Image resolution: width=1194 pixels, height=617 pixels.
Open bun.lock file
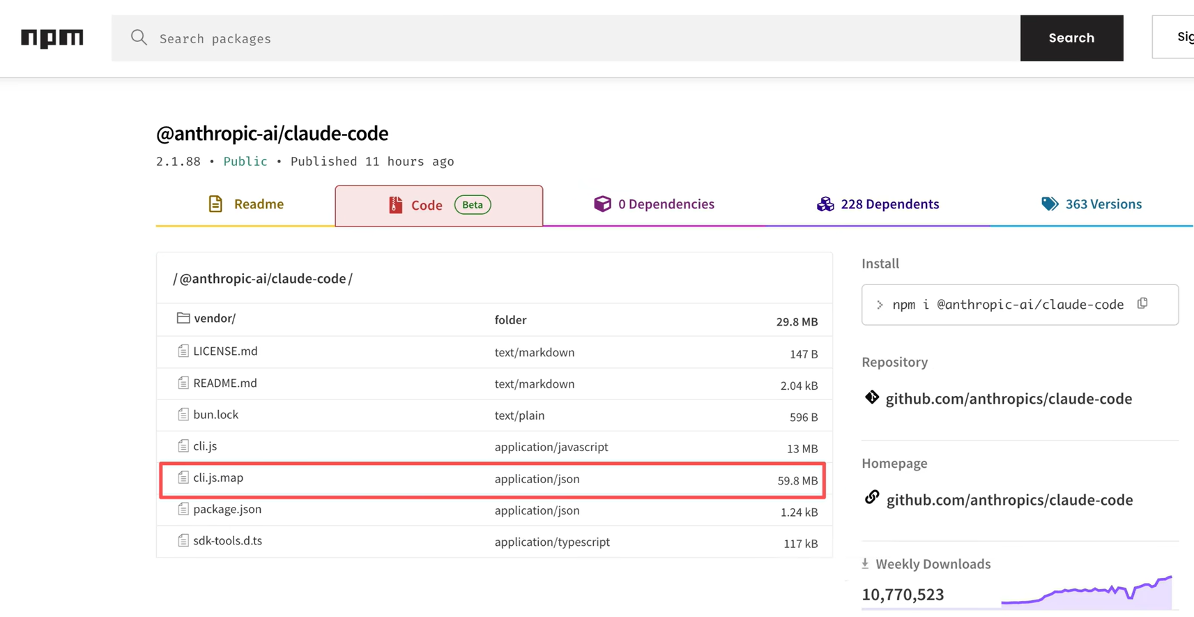point(215,415)
